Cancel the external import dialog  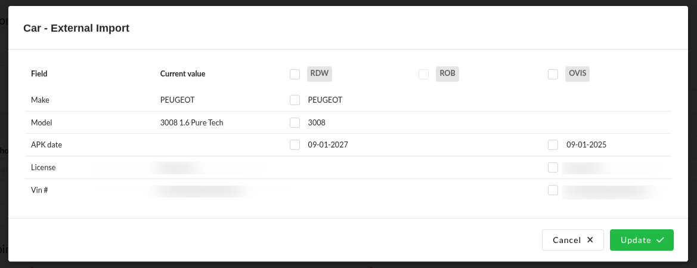point(572,240)
